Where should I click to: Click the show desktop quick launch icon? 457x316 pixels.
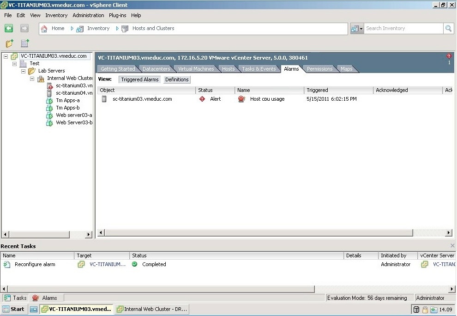(x=34, y=309)
